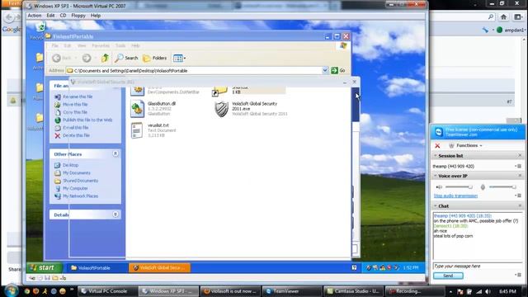Click Delete this file link
The width and height of the screenshot is (528, 297).
(x=76, y=135)
